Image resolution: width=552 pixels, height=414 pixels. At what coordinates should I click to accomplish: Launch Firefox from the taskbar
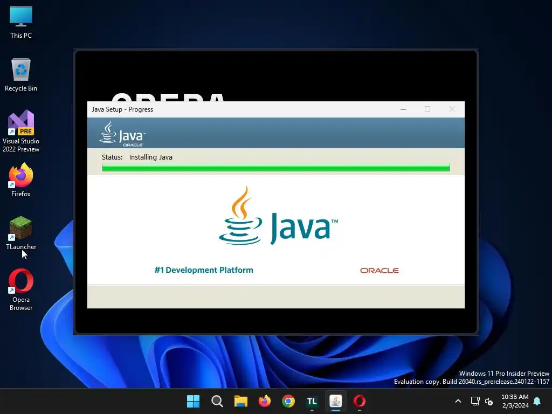[x=264, y=401]
